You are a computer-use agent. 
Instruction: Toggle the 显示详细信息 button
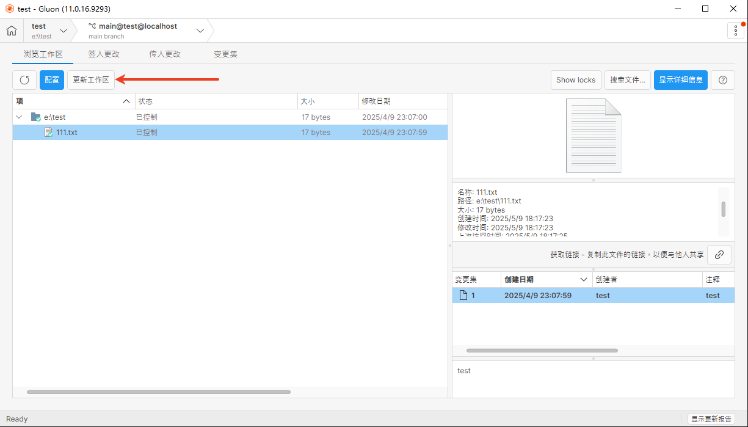(x=680, y=80)
